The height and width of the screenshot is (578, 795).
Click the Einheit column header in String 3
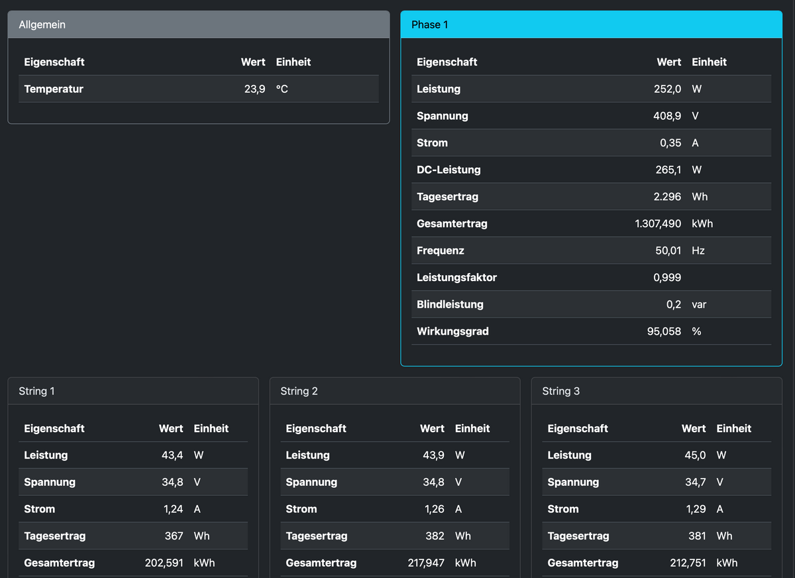[x=734, y=429]
